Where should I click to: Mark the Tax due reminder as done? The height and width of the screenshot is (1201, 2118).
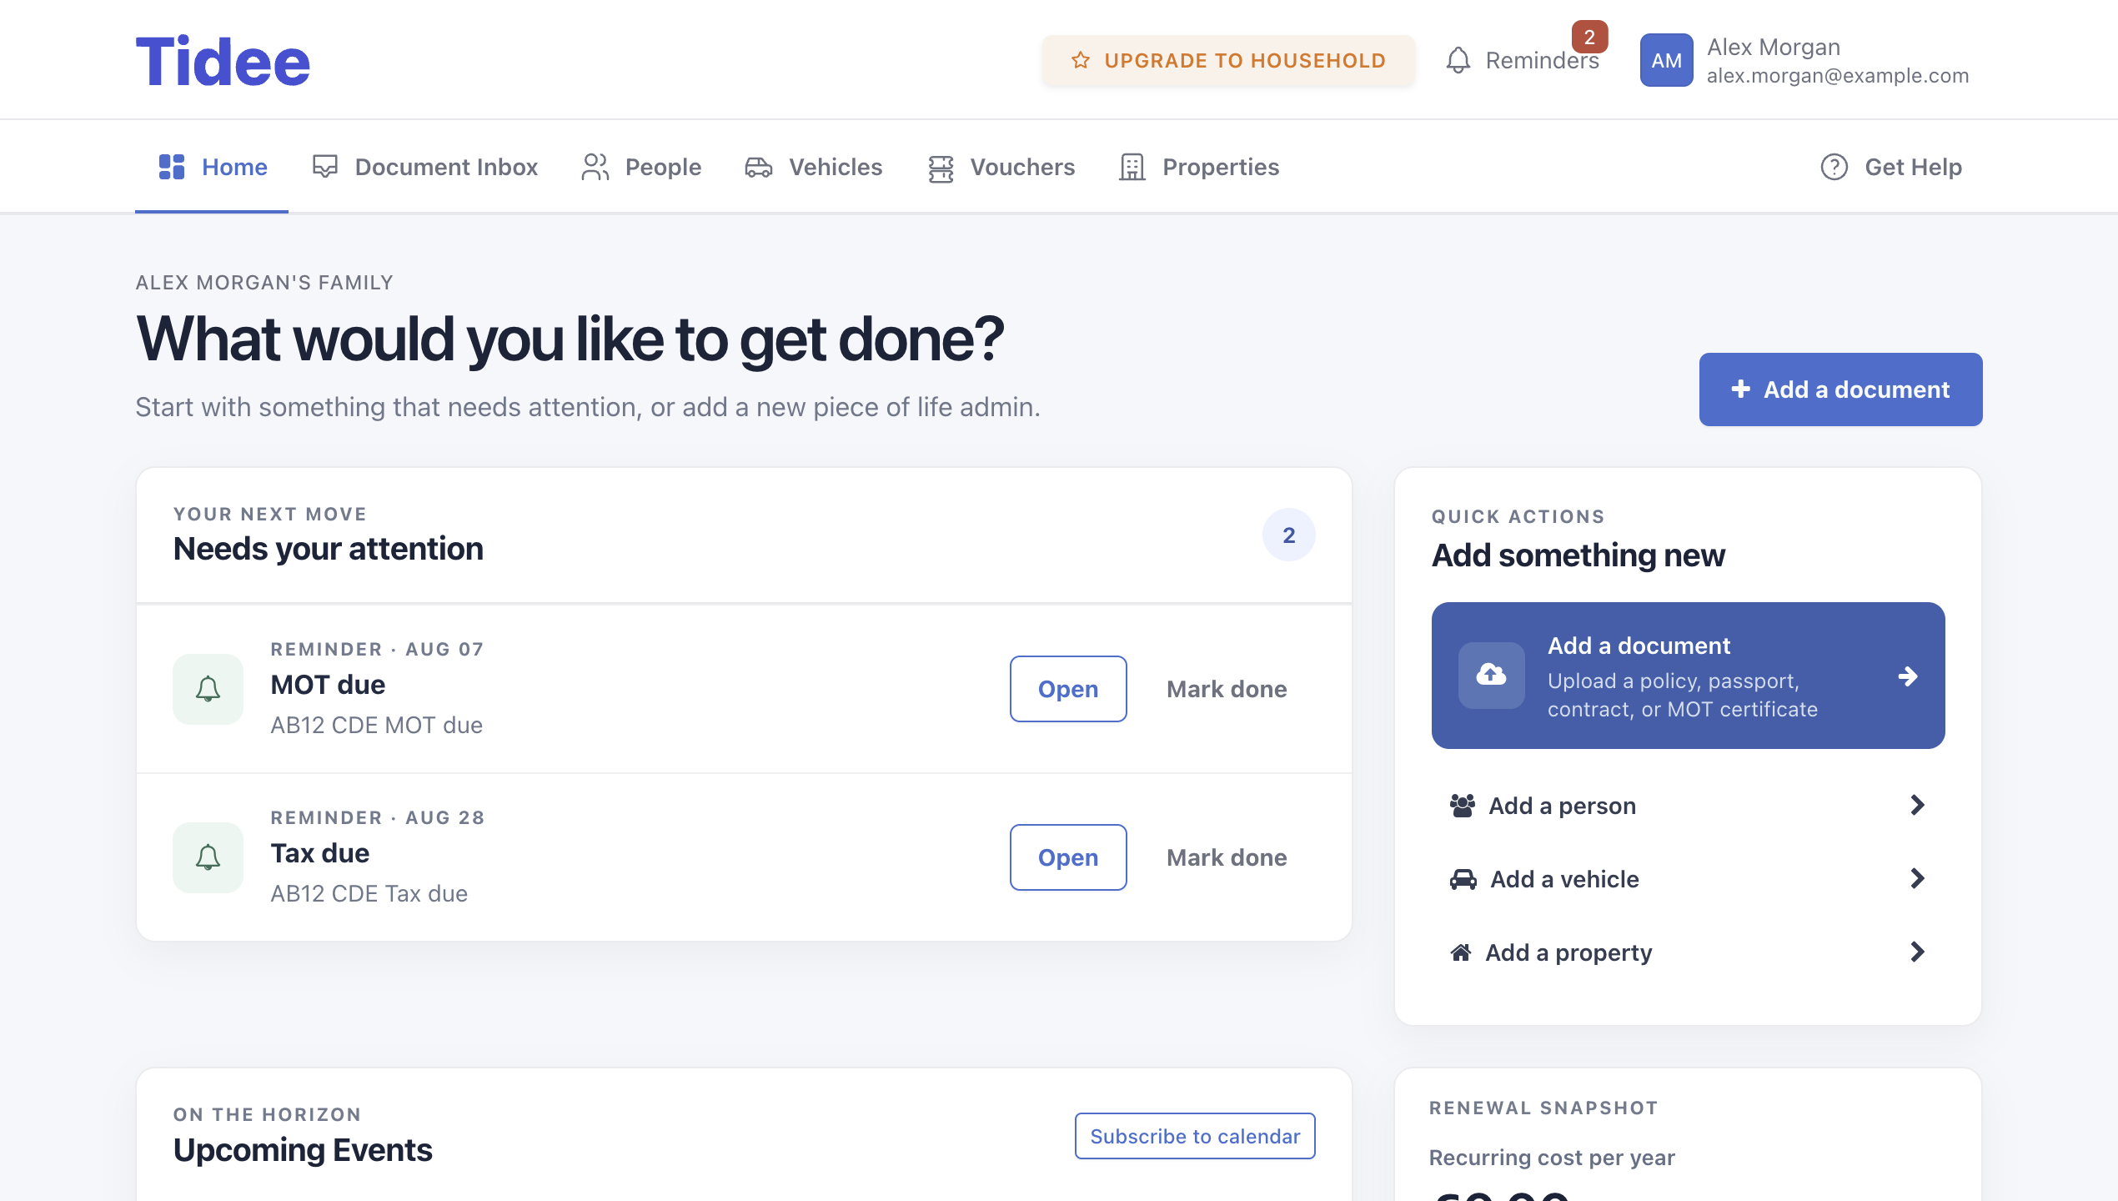1227,857
